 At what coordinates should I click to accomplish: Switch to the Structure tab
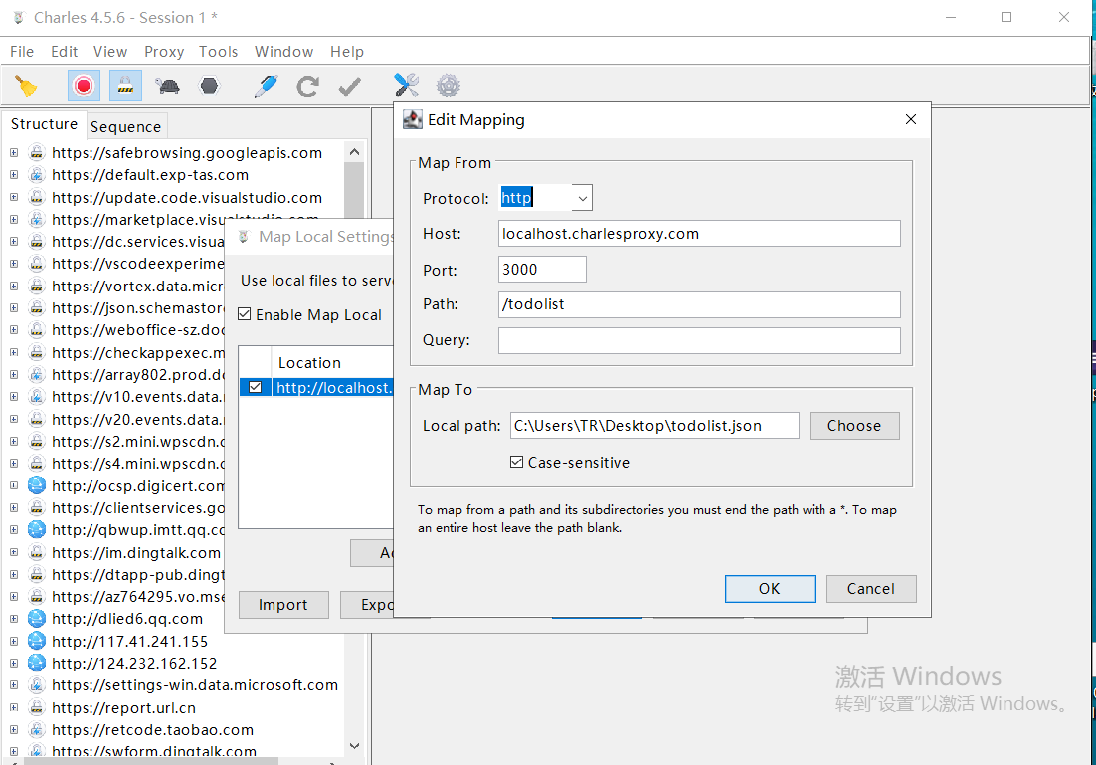(x=44, y=123)
